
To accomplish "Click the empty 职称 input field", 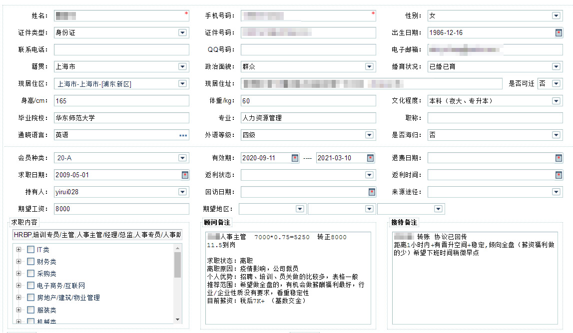I will pyautogui.click(x=495, y=118).
